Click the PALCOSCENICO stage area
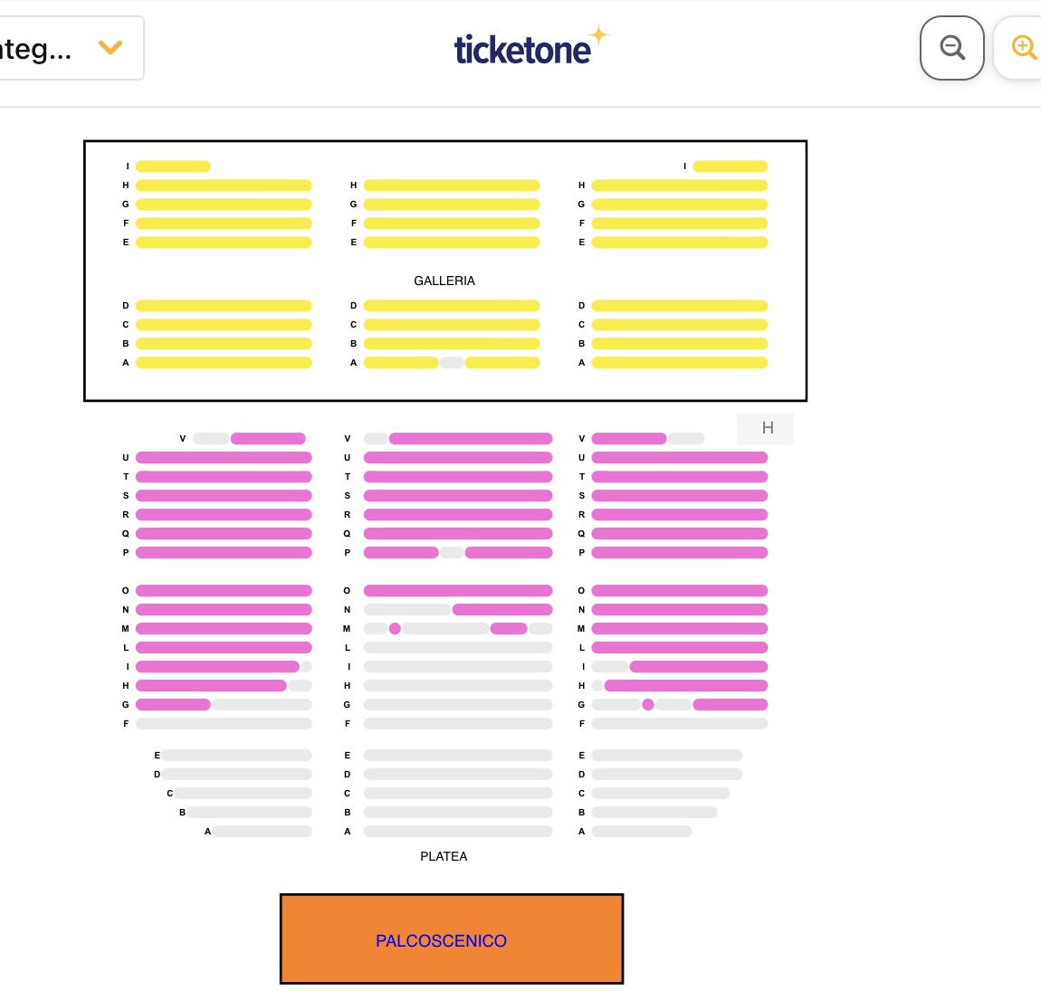The width and height of the screenshot is (1041, 1001). (452, 939)
